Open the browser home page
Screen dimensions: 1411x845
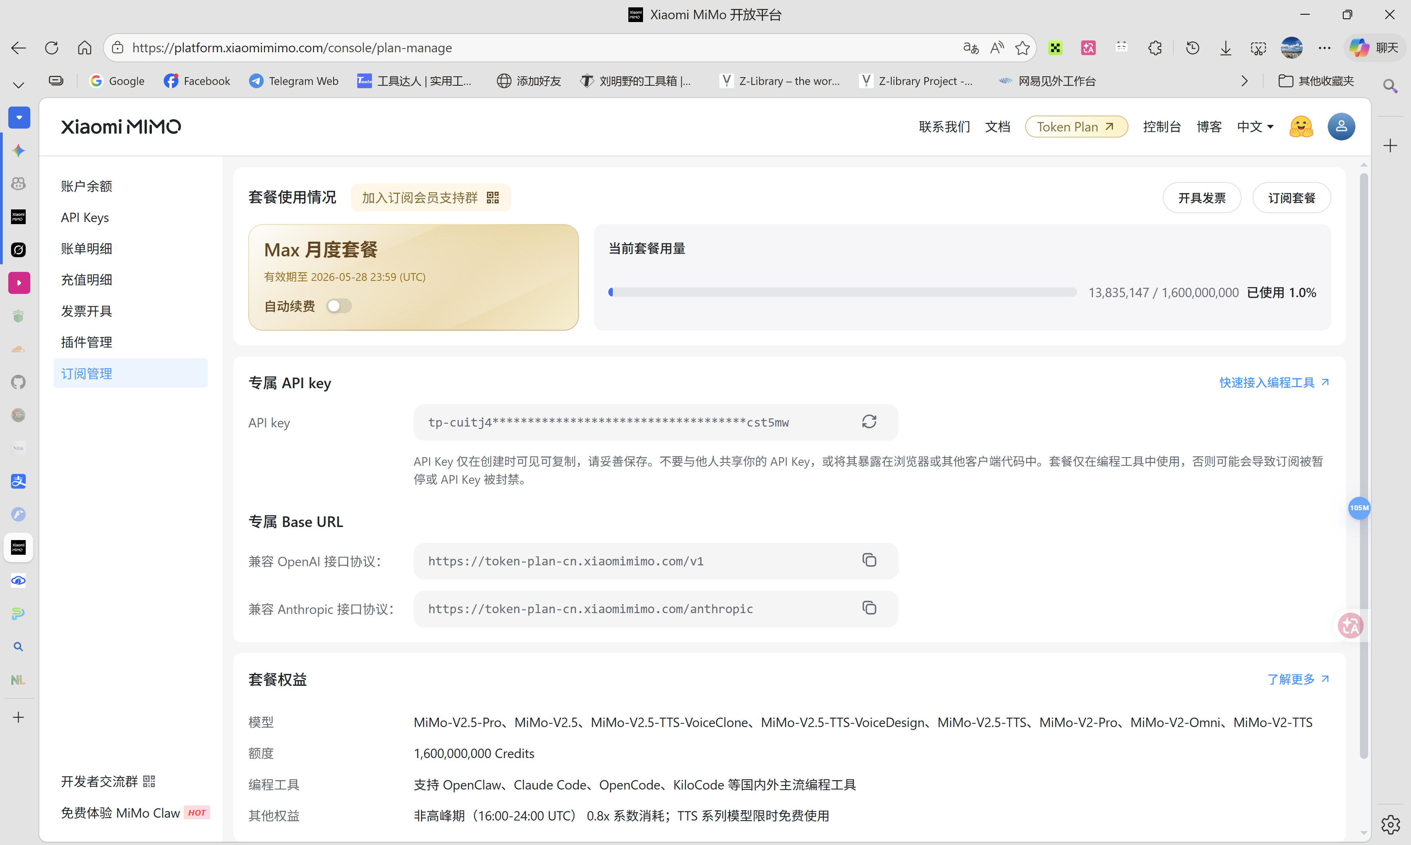coord(85,48)
